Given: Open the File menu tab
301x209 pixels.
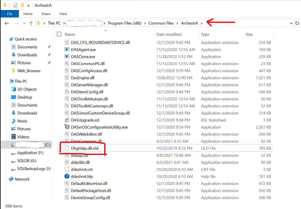Looking at the screenshot, I should tap(10, 14).
